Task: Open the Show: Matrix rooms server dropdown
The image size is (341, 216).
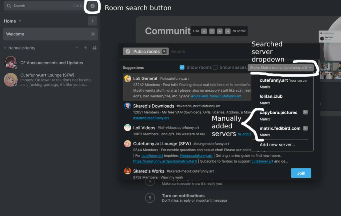Action: (280, 68)
